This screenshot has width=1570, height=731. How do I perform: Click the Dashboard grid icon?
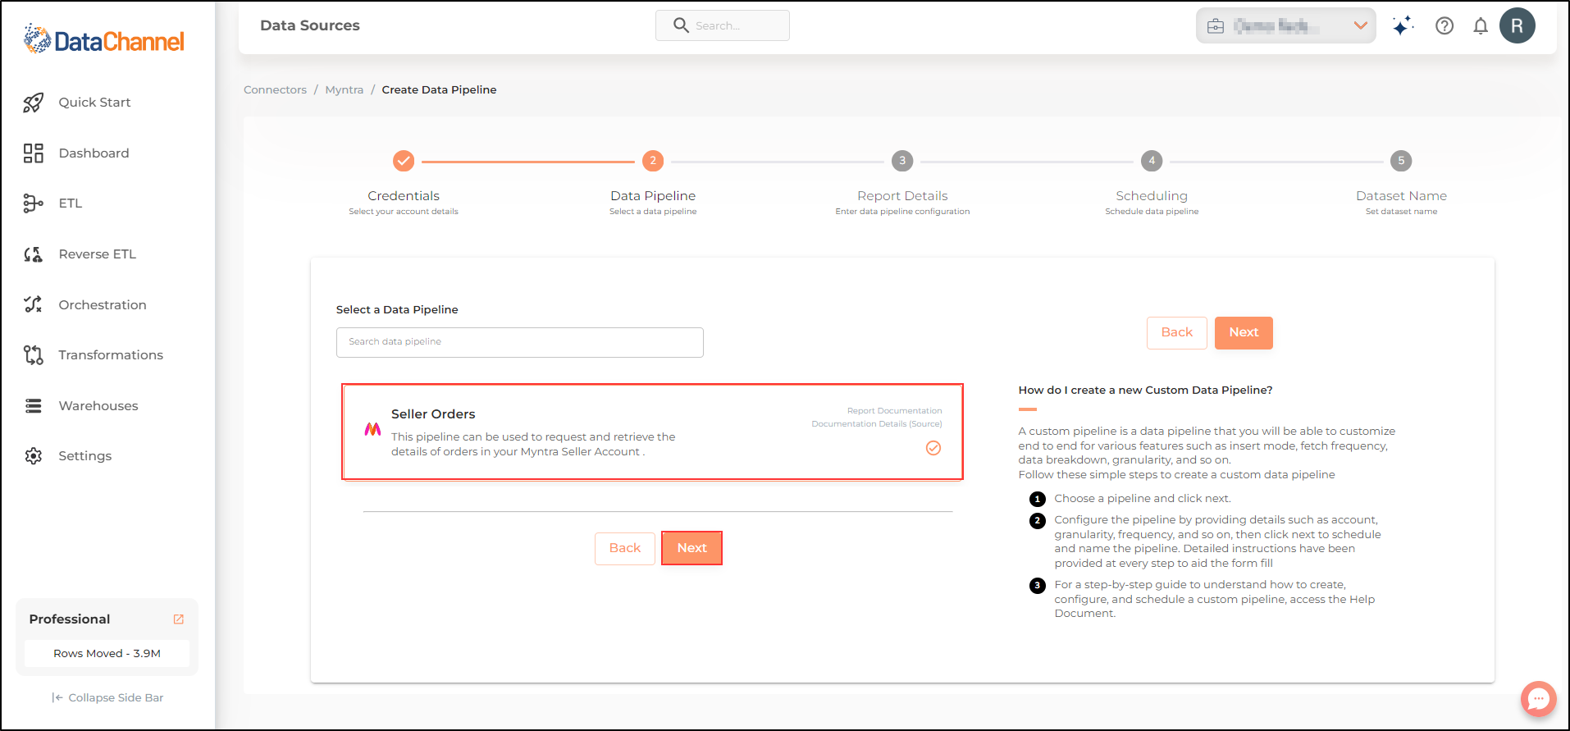[x=33, y=153]
